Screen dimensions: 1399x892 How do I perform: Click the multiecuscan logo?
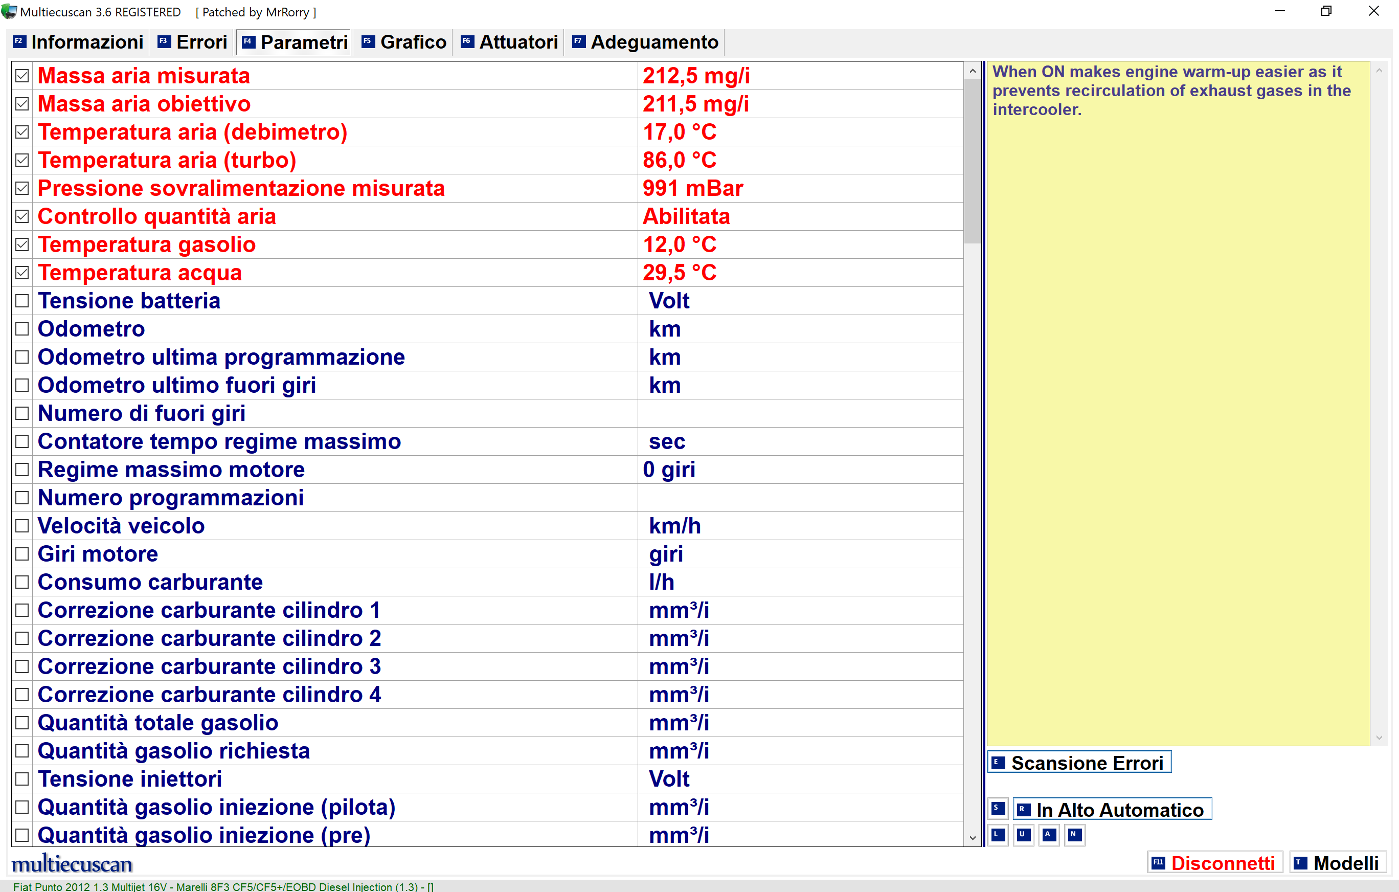[72, 863]
